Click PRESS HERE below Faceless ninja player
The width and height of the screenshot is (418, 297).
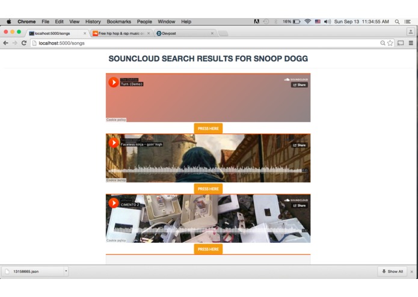coord(208,189)
